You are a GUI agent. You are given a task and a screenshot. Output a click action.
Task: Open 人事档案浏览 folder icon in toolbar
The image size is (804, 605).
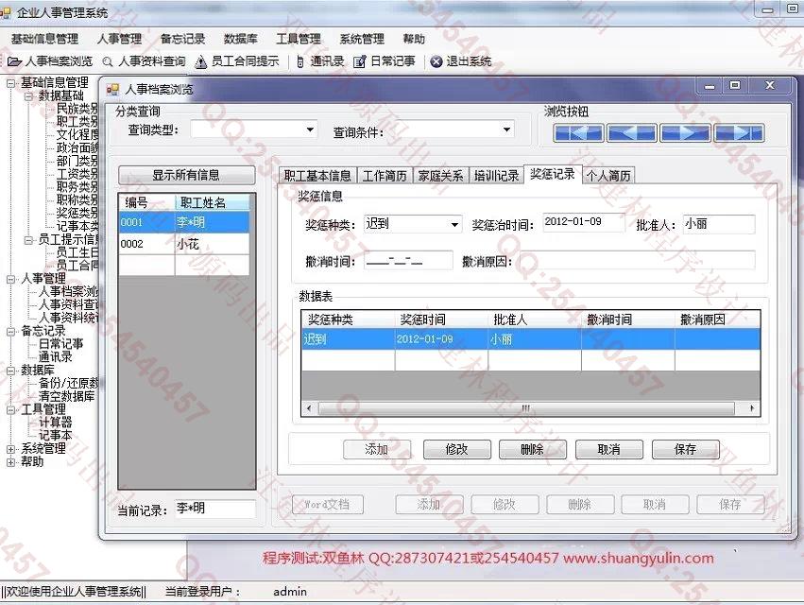(14, 61)
